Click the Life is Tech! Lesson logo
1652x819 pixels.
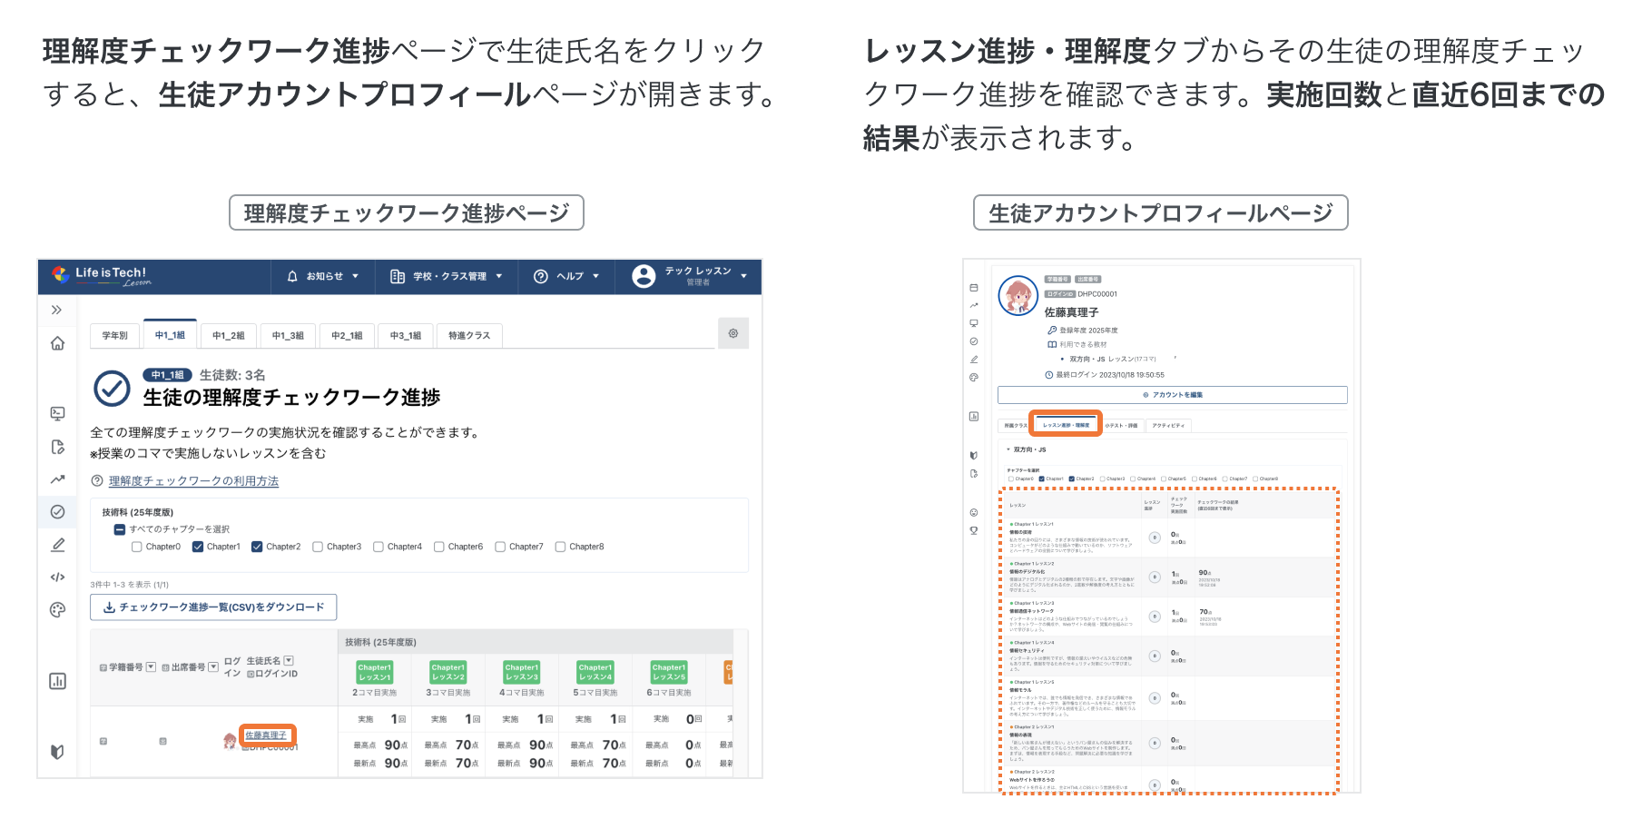click(100, 276)
